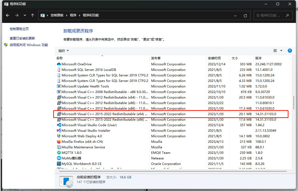Image resolution: width=298 pixels, height=191 pixels.
Task: Click the window title icon 程序和功能
Action: 6,4
